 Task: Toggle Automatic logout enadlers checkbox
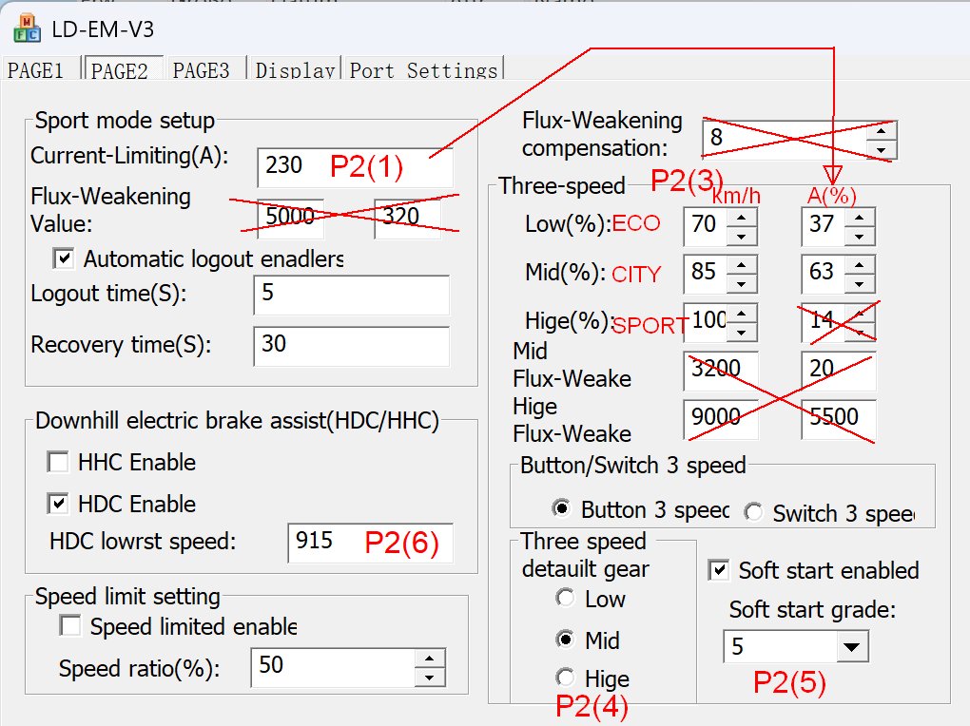[x=64, y=258]
